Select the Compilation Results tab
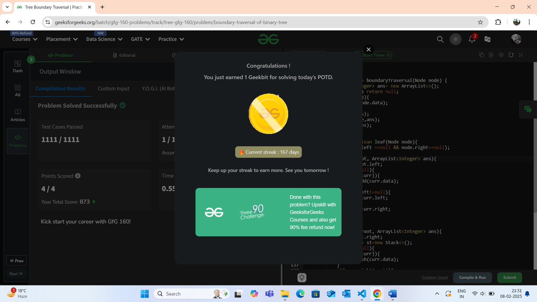The width and height of the screenshot is (537, 302). click(60, 89)
